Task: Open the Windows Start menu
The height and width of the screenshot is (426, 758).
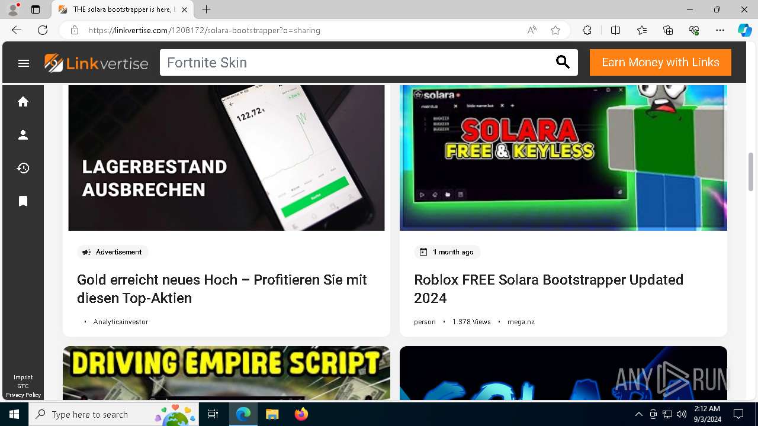Action: click(14, 414)
